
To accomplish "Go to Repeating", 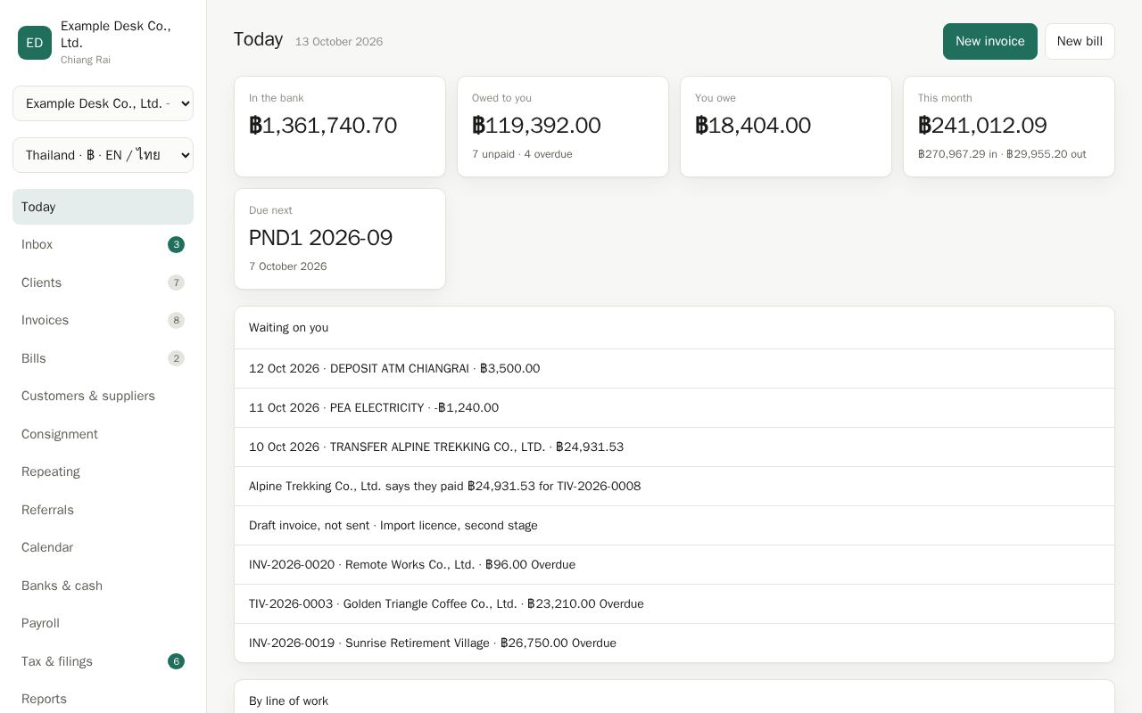I will click(x=103, y=471).
